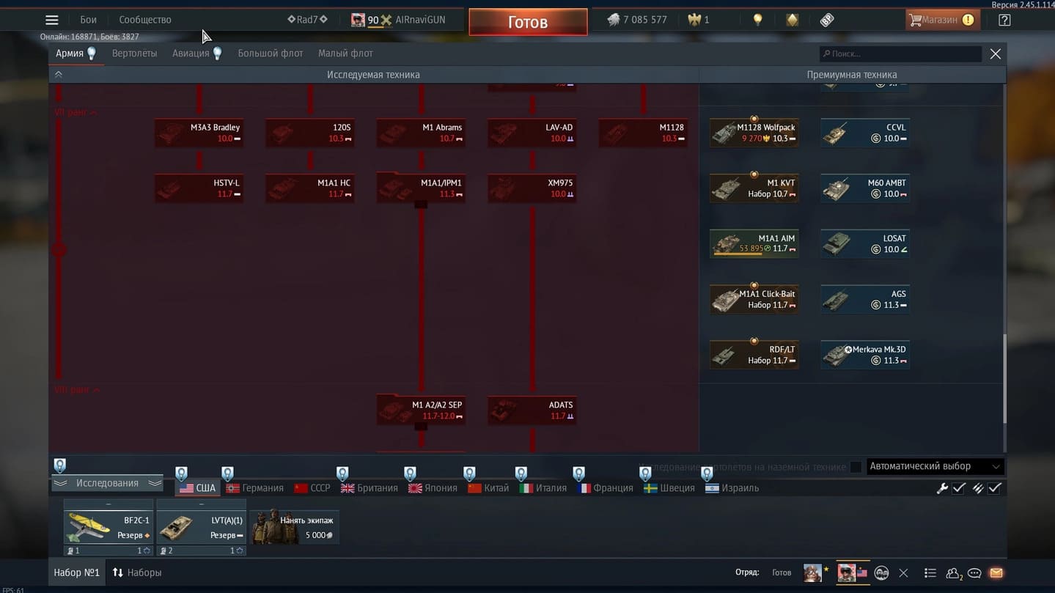Open the Автоматический выбор dropdown
The height and width of the screenshot is (593, 1055).
tap(934, 466)
